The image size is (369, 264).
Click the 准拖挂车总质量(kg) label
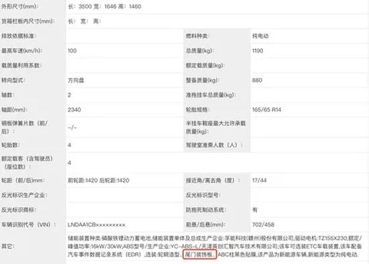(211, 95)
